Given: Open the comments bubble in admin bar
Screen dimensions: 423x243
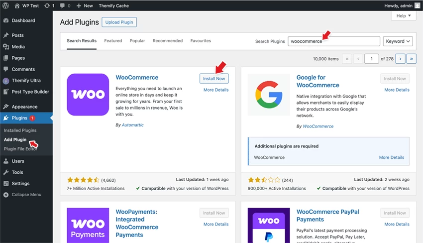Looking at the screenshot, I should point(65,5).
